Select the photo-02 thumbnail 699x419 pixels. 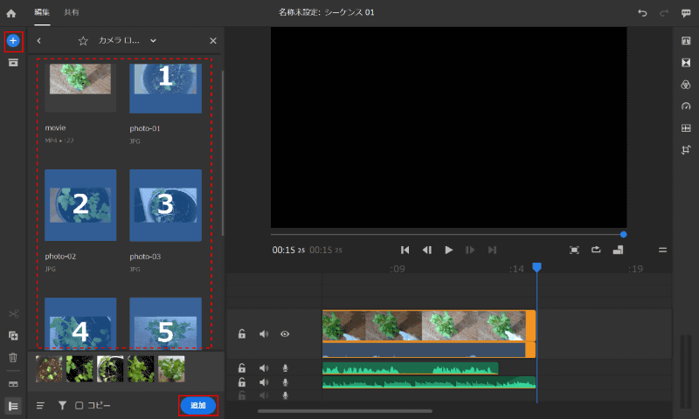[80, 204]
